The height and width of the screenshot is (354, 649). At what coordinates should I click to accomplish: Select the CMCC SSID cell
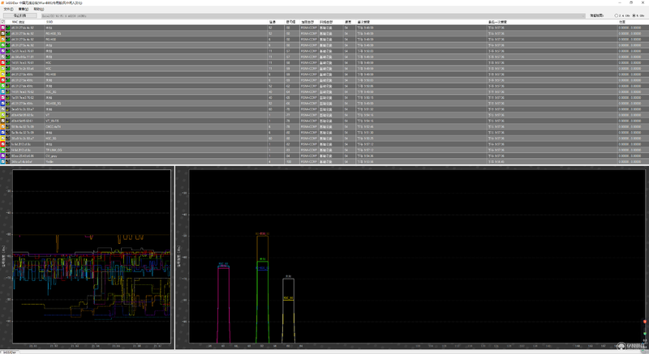54,127
